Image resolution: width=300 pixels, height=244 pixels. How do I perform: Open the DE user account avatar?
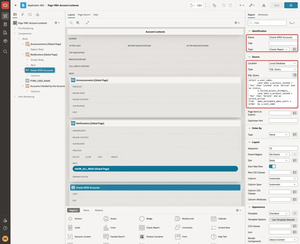tap(5, 239)
